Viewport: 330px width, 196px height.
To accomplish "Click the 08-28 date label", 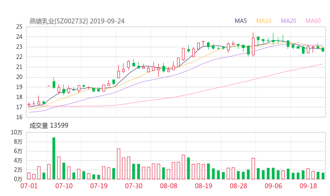I will 239,186.
